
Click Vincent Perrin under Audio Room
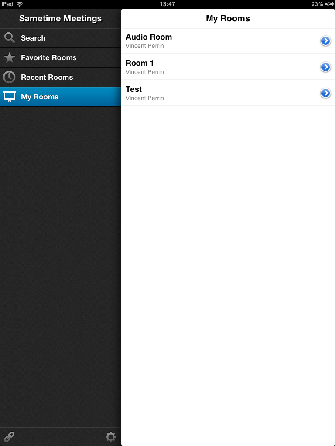point(145,46)
